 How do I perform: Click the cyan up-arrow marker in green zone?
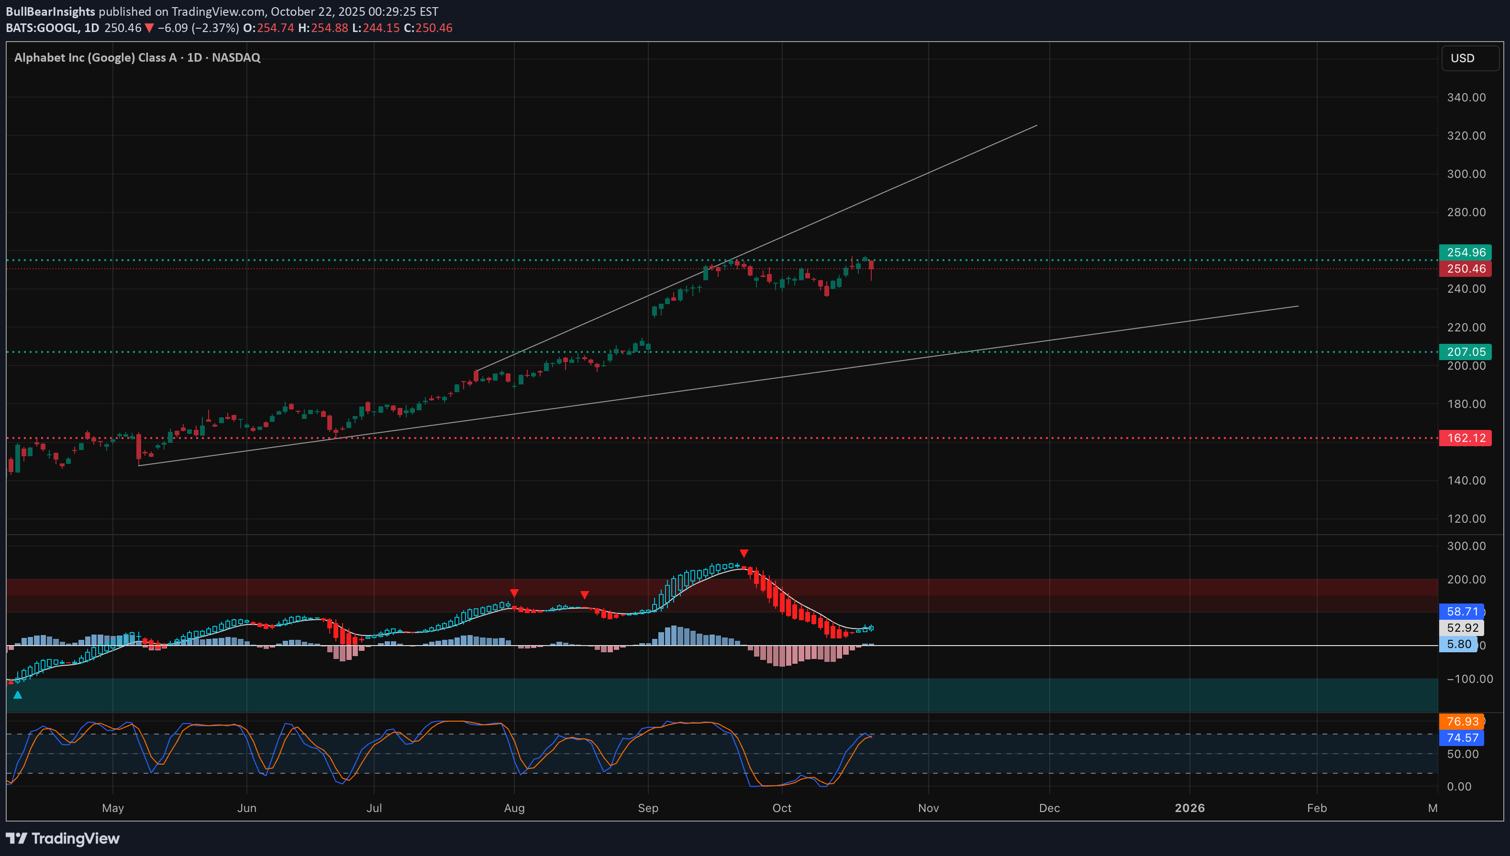click(18, 695)
